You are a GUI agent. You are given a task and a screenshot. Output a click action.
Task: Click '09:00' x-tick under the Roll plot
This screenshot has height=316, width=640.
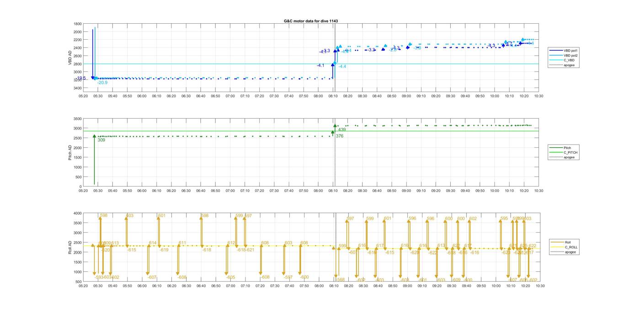point(407,286)
